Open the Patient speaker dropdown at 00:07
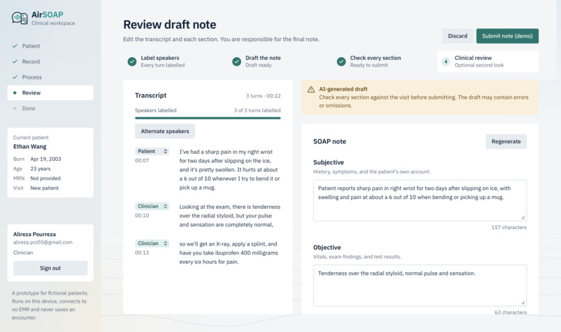The width and height of the screenshot is (561, 332). point(152,151)
